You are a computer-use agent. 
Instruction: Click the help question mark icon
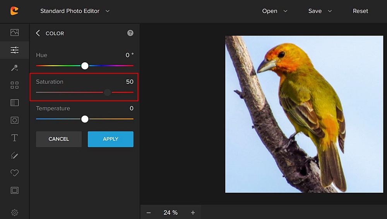tap(130, 33)
